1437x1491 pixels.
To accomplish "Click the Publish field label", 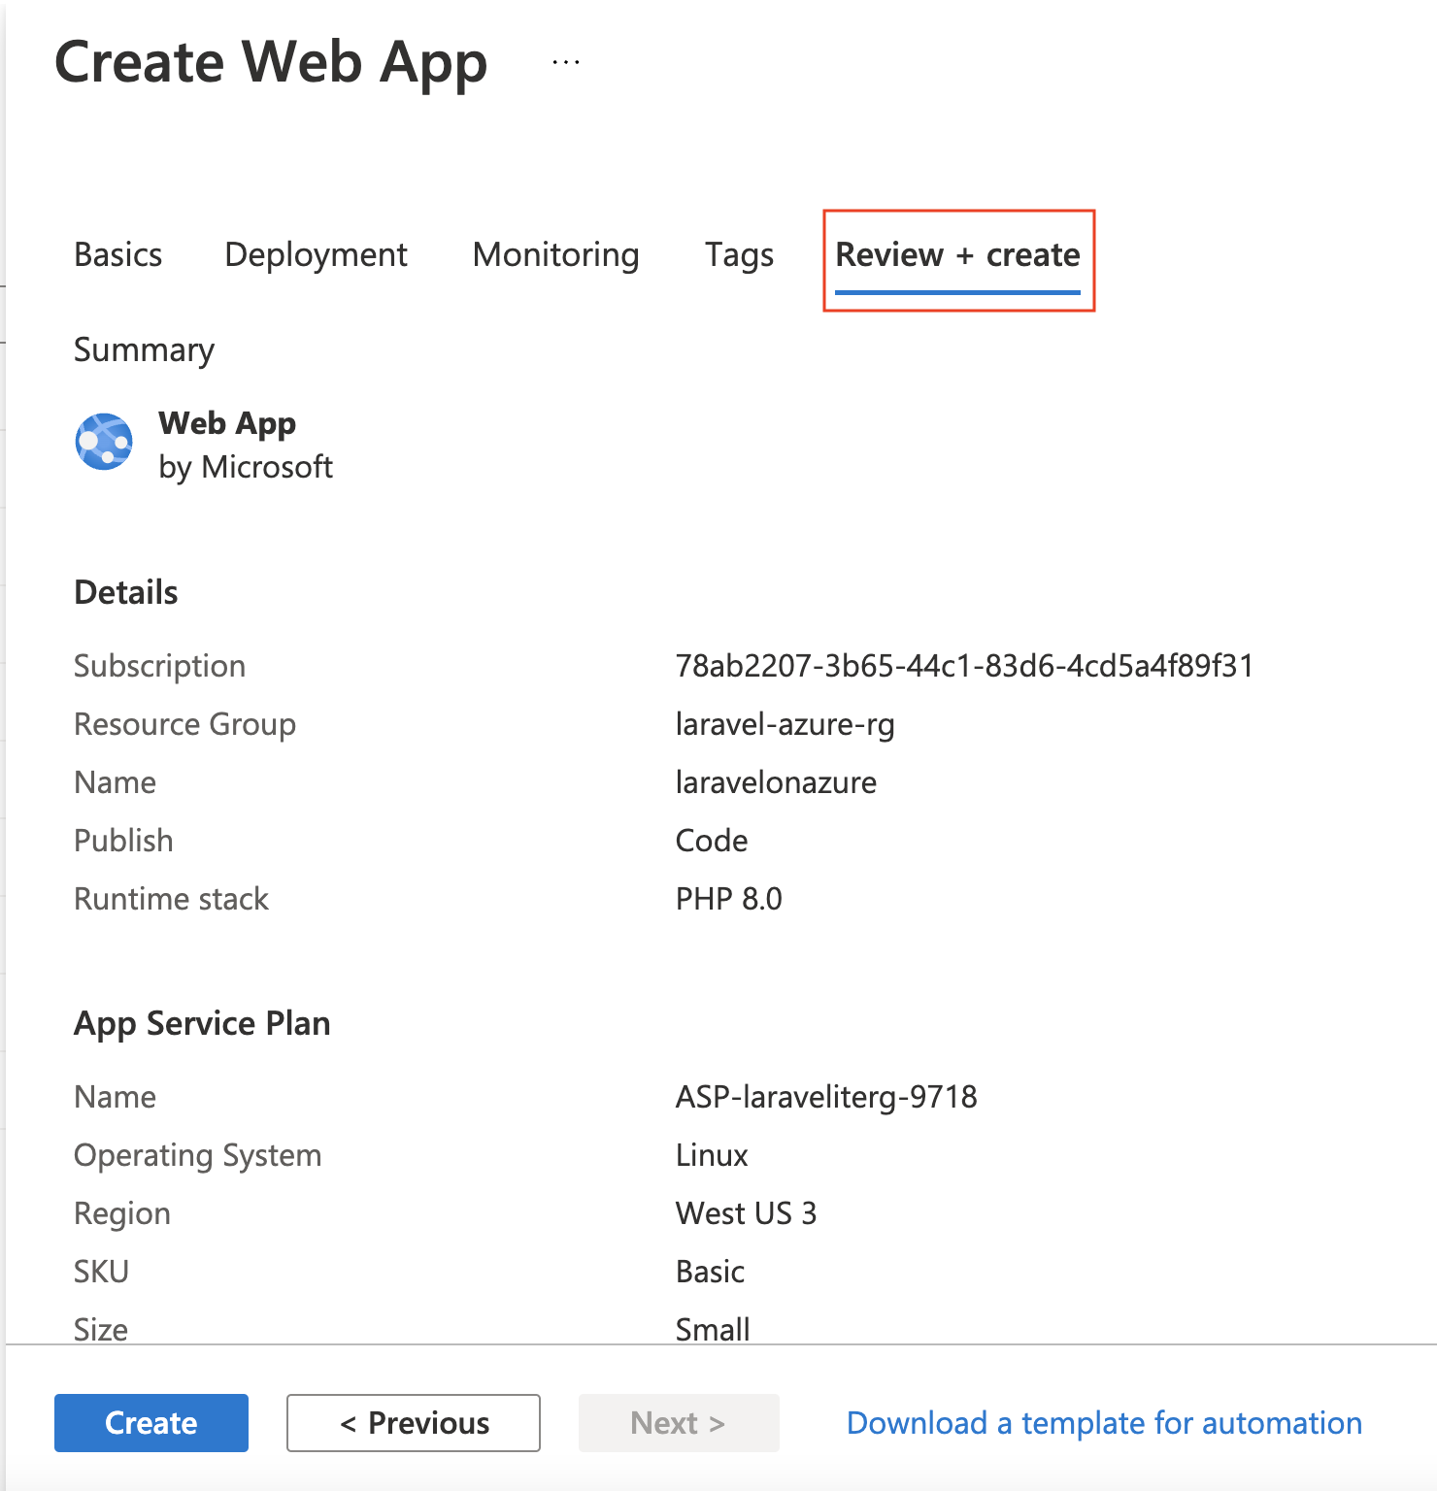I will [x=123, y=841].
